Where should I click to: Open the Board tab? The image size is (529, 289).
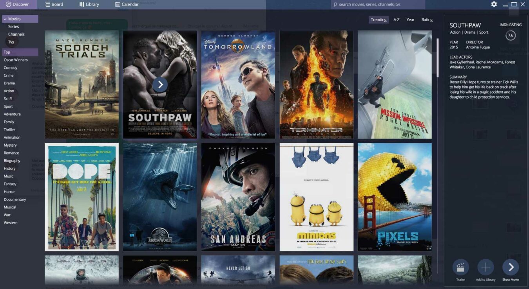(x=54, y=5)
